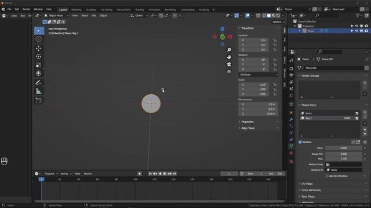
Task: Select the Key 1 shape key row
Action: click(x=329, y=118)
